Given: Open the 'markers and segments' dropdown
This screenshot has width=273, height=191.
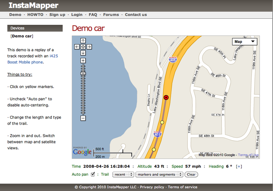Looking at the screenshot, I should click(159, 175).
